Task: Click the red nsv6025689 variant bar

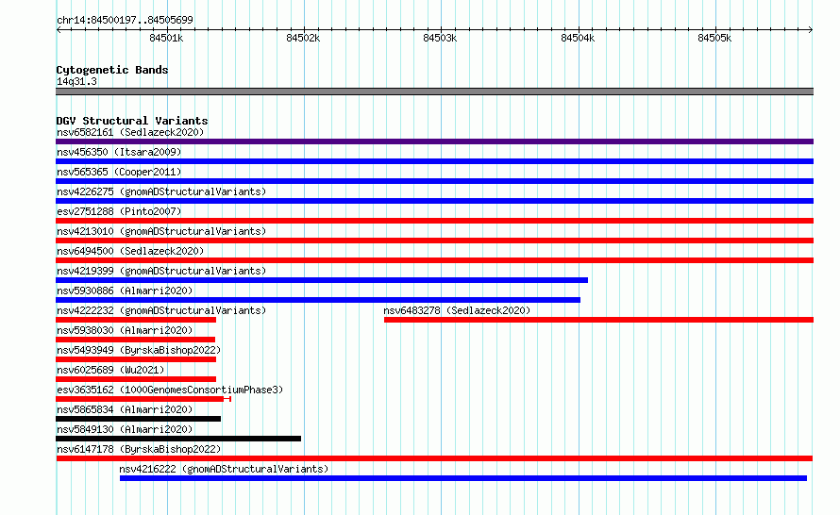Action: pos(136,379)
